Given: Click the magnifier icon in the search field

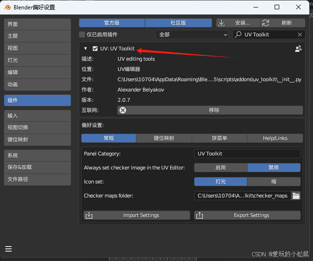Looking at the screenshot, I should click(238, 35).
